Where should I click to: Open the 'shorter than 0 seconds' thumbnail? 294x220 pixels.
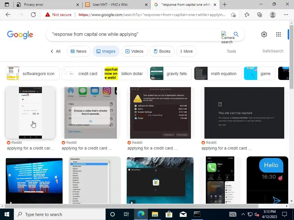(90, 113)
